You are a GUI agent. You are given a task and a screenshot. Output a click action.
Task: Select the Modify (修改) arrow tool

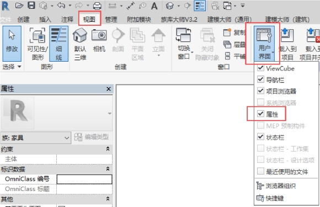(12, 43)
